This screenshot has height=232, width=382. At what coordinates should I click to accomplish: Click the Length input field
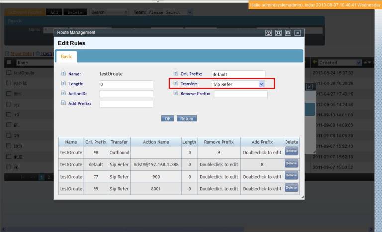(x=126, y=84)
